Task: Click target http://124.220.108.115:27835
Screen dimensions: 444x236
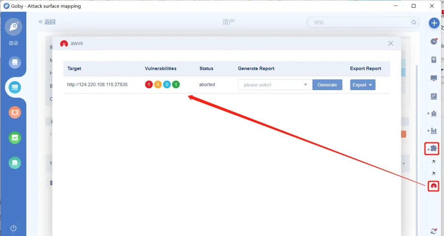Action: [x=97, y=84]
